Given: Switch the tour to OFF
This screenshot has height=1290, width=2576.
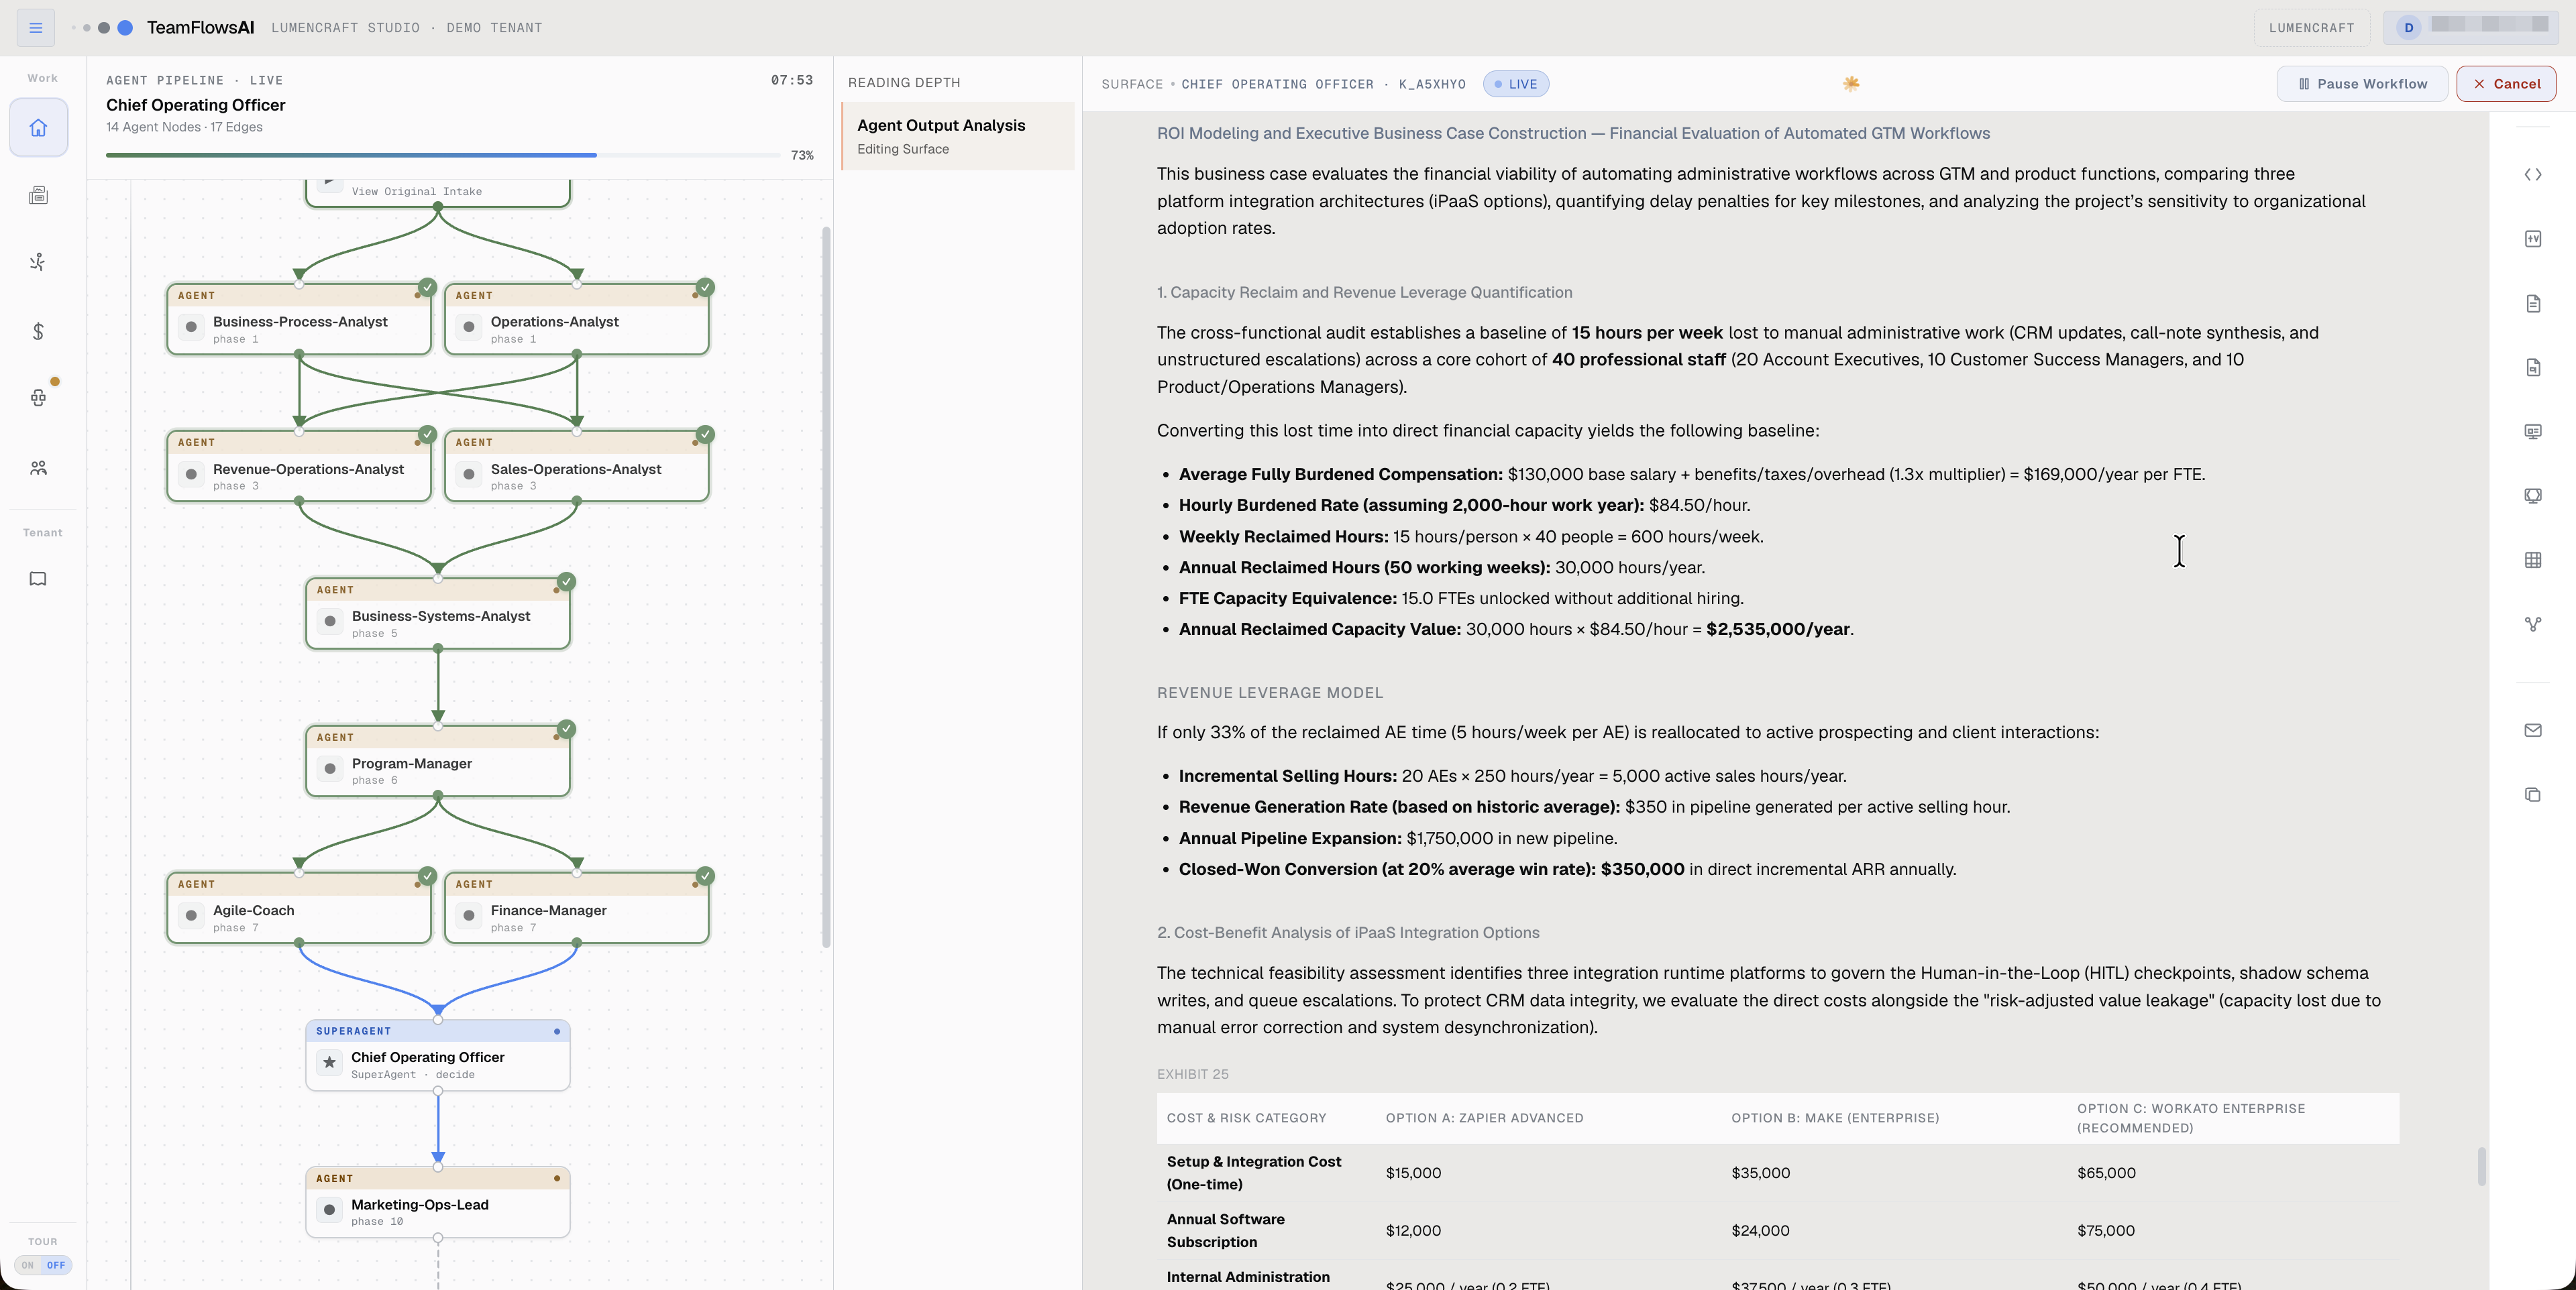Looking at the screenshot, I should coord(56,1265).
